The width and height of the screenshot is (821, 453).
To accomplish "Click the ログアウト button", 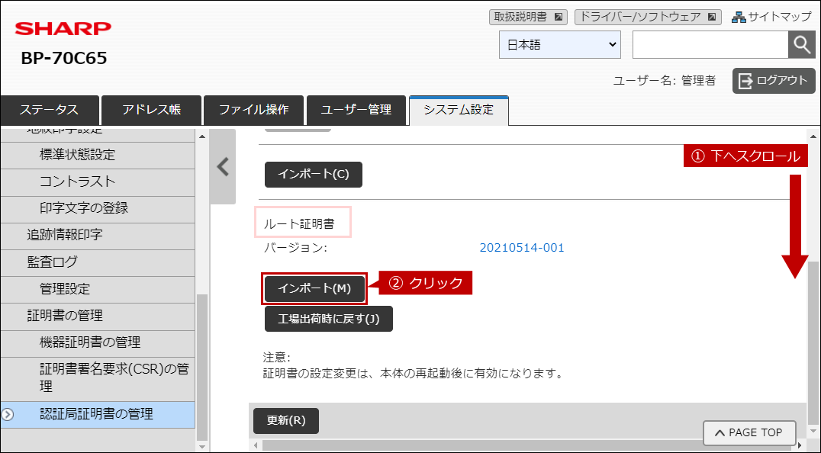I will tap(774, 81).
